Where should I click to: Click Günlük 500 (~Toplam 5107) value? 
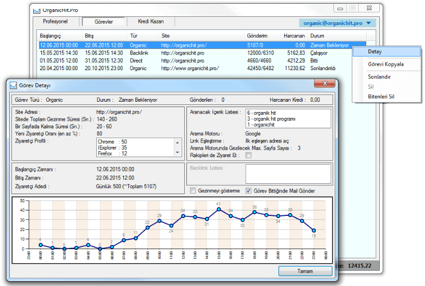[126, 186]
